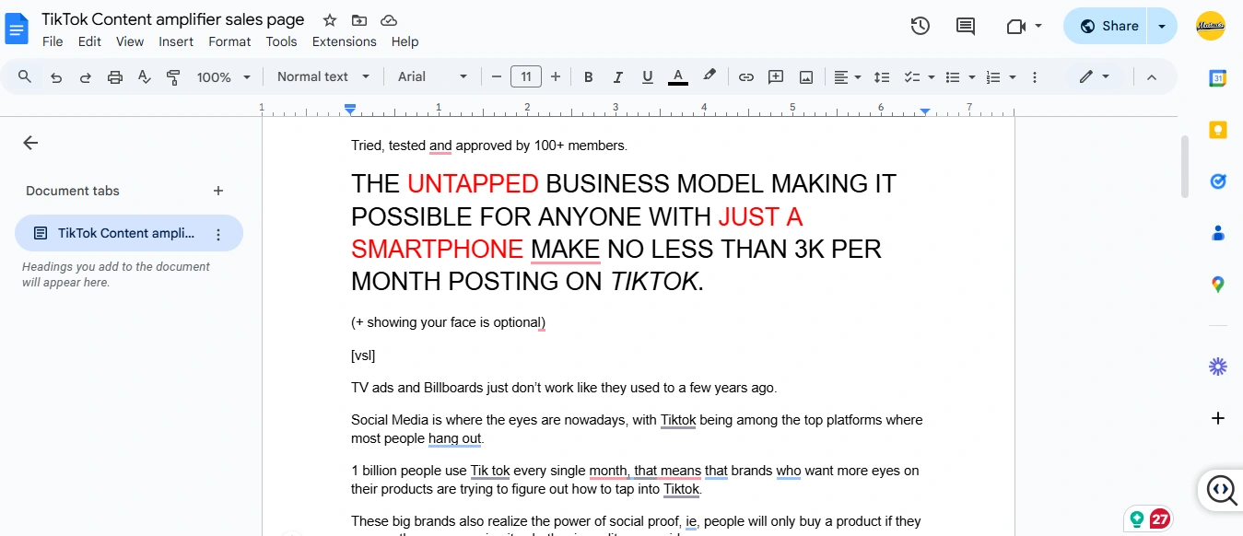Search the menus with magnifier icon
Image resolution: width=1243 pixels, height=536 pixels.
coord(25,76)
